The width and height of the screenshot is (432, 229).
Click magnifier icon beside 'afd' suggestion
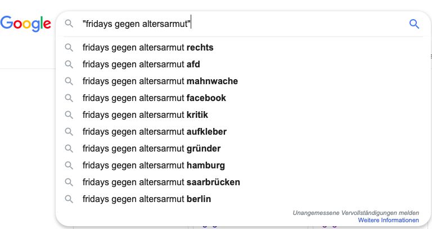[x=69, y=65]
